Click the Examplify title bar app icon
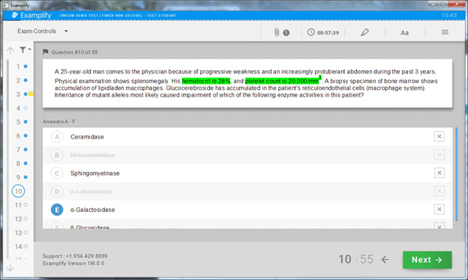This screenshot has height=280, width=468. [5, 5]
